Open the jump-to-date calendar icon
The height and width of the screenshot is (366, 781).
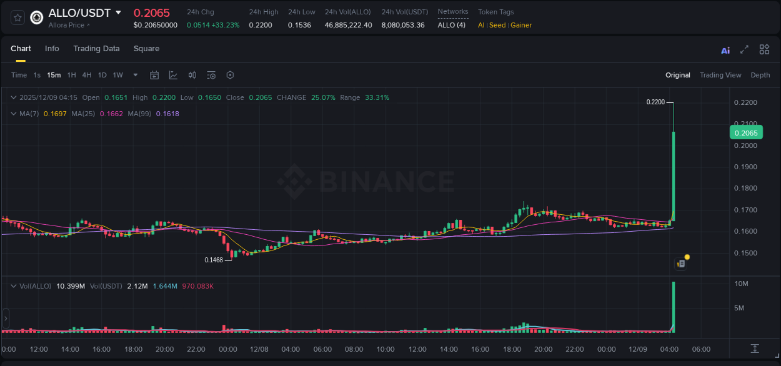tap(154, 75)
